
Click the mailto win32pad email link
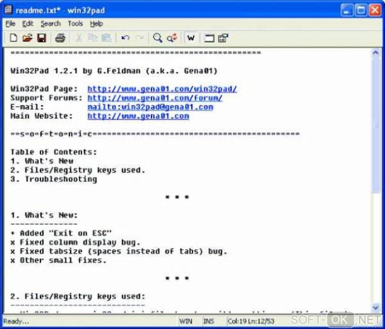150,107
